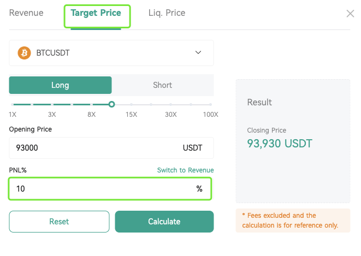
Task: Focus the PNL% input field
Action: [x=110, y=189]
